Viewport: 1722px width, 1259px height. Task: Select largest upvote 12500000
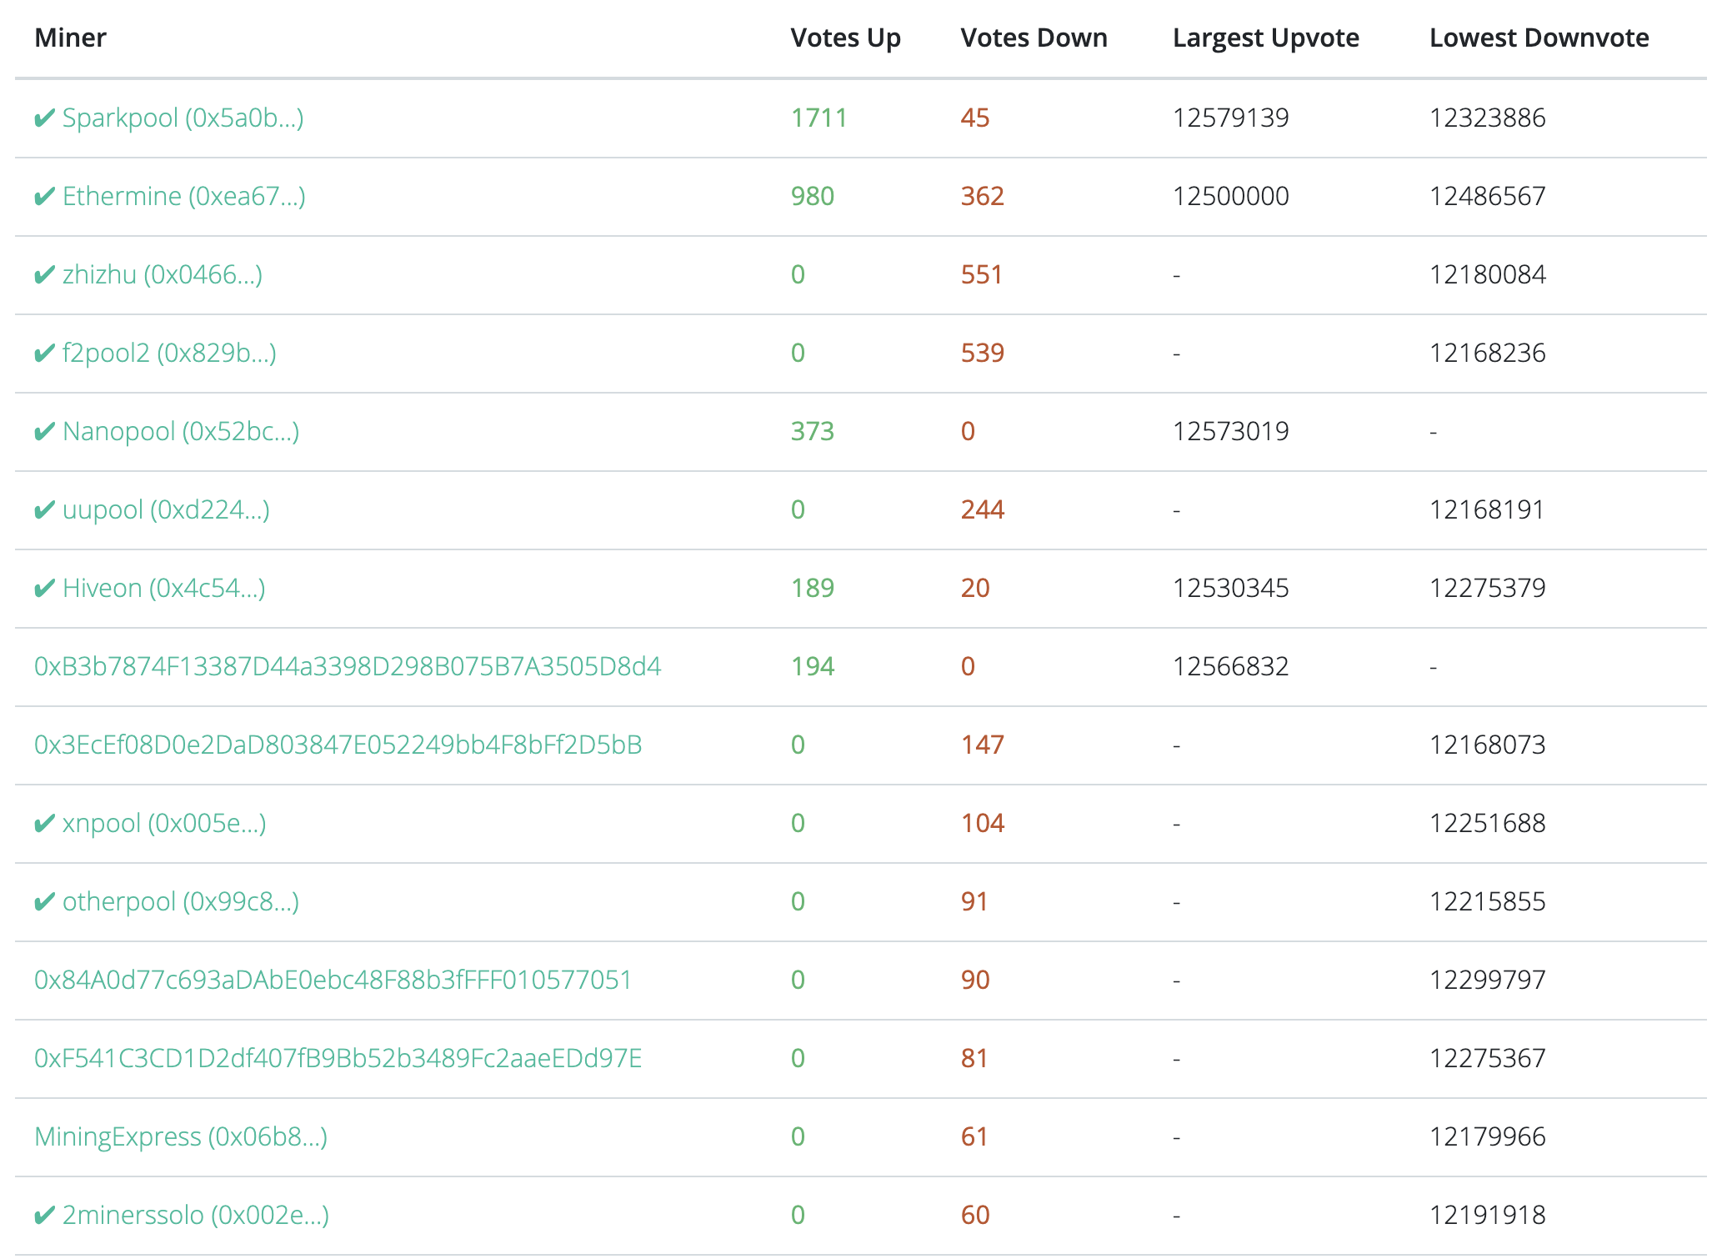coord(1231,197)
